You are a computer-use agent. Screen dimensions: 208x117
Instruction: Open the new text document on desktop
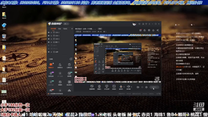[x=4, y=81]
